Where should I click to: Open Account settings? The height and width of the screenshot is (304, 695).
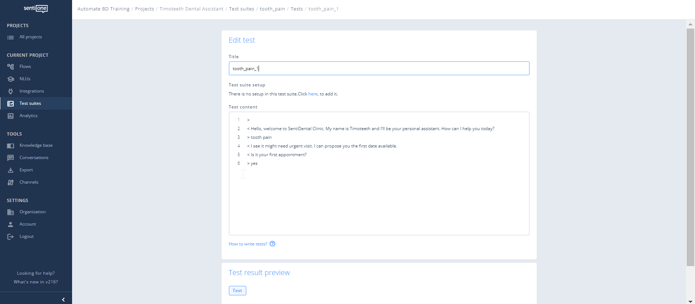28,224
